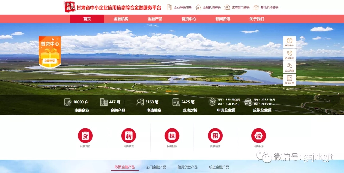Viewport: 344px width, 173px height.
Task: Open the 我要服务 comprehensive services icon
Action: tap(258, 136)
